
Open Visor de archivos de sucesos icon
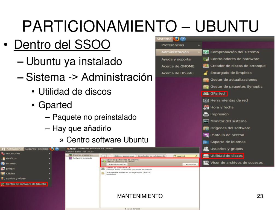pos(206,163)
